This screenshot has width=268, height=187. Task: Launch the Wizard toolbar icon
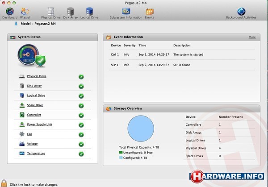[25, 13]
